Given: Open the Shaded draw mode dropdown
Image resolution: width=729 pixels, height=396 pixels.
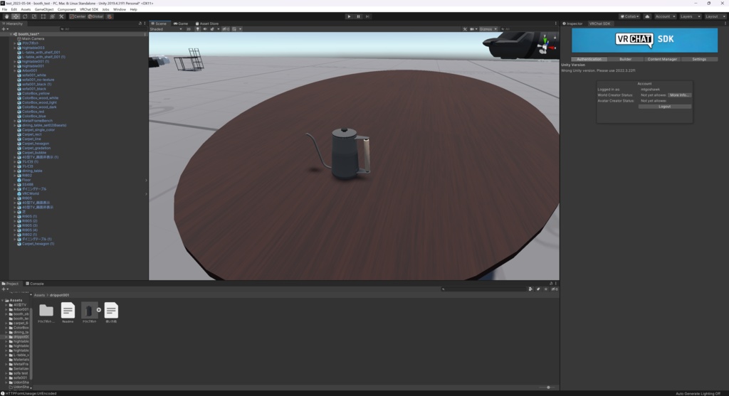Looking at the screenshot, I should (x=166, y=28).
